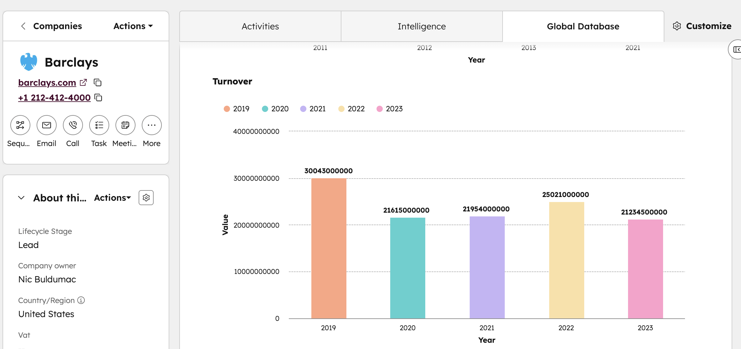
Task: Toggle the 2021 legend series
Action: (313, 109)
